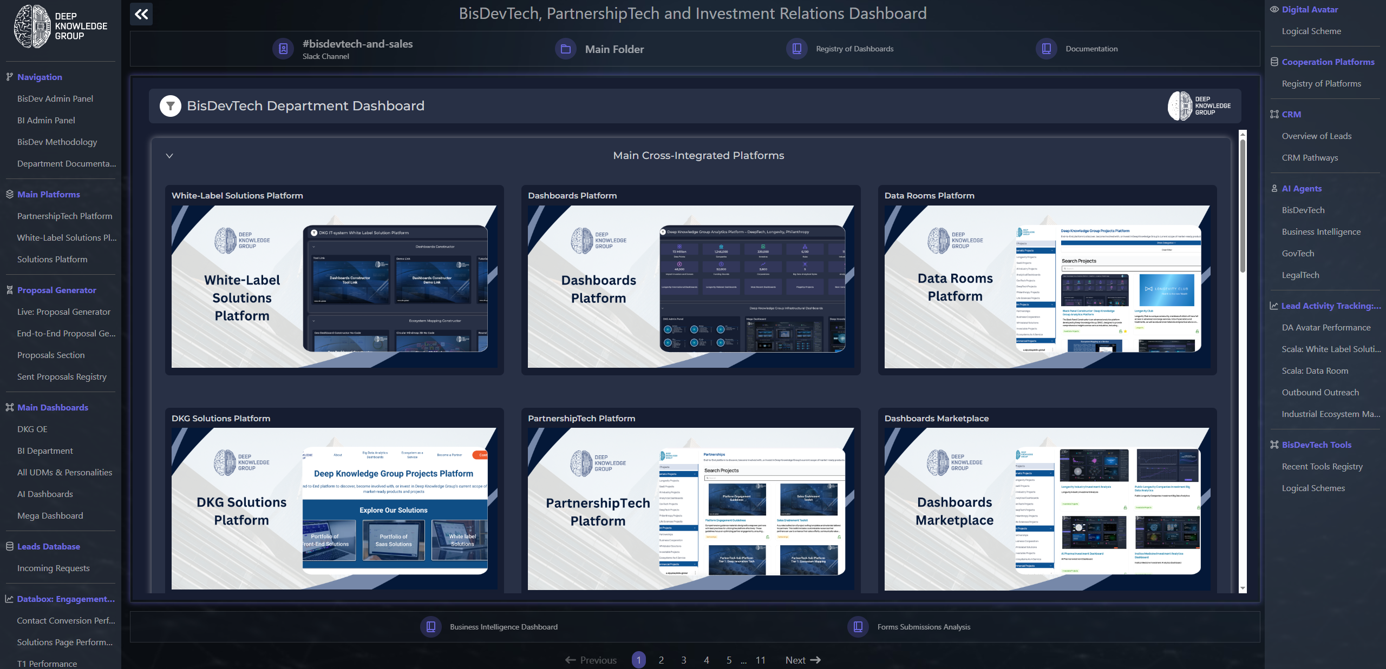Open Recent Tools Registry link
Screen dimensions: 1386x669
tap(1322, 466)
